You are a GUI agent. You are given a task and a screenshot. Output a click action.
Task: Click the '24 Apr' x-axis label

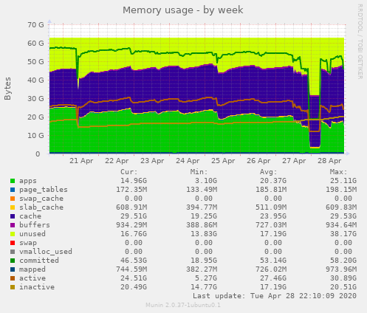click(188, 161)
